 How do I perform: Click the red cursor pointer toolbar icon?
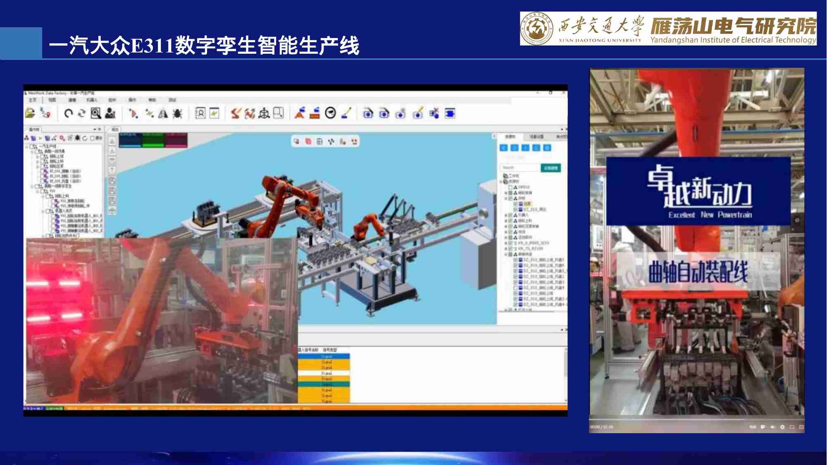click(x=133, y=113)
